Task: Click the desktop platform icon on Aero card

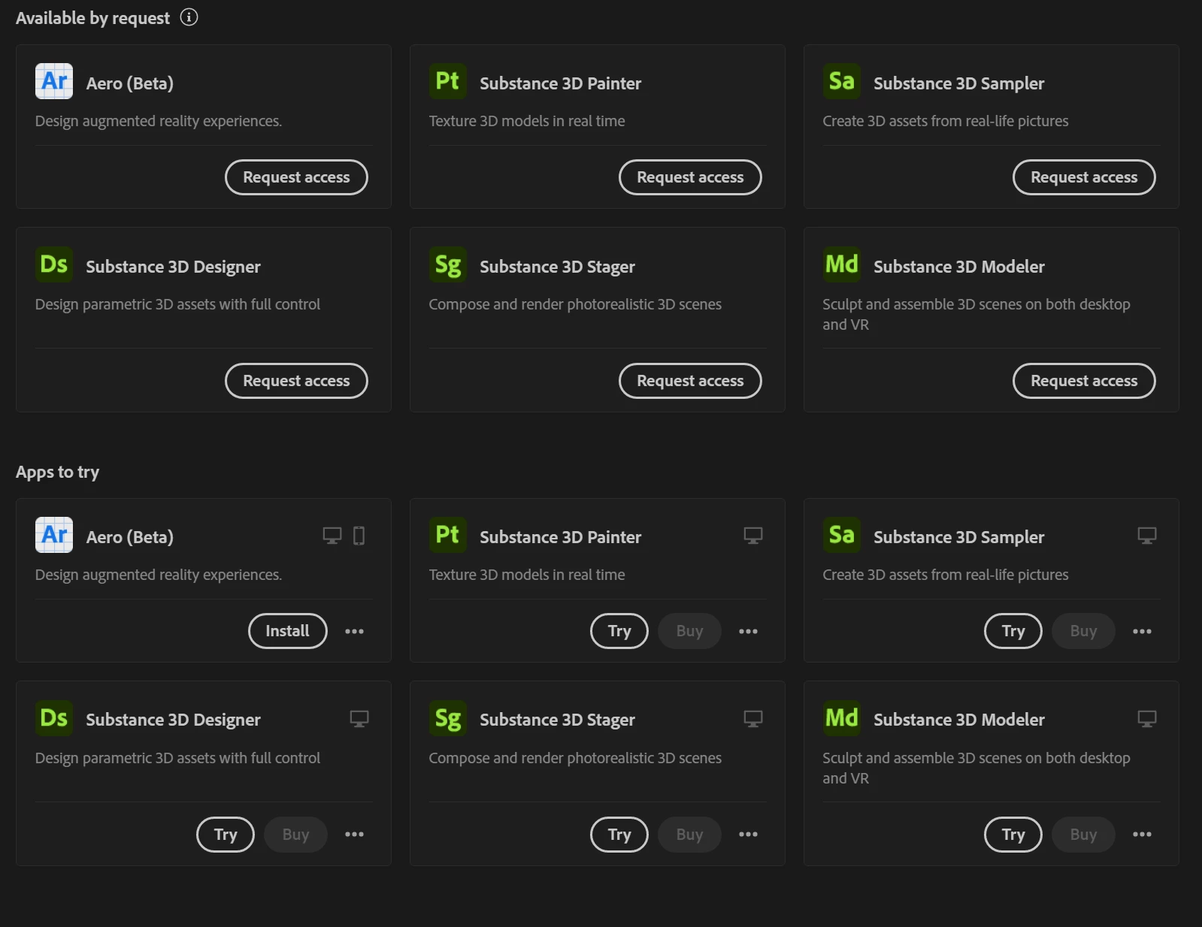Action: click(x=332, y=536)
